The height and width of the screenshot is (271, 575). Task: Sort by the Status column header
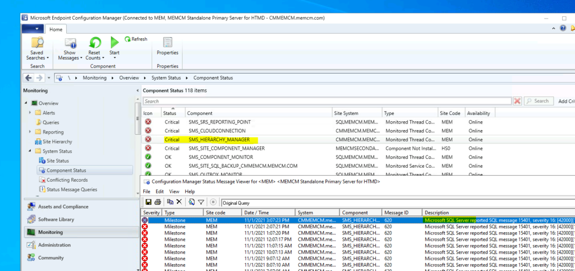click(174, 112)
